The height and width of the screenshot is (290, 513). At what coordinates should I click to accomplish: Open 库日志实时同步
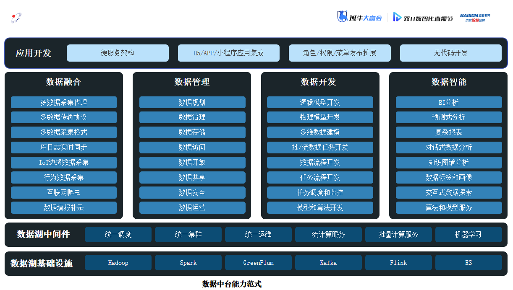click(64, 148)
